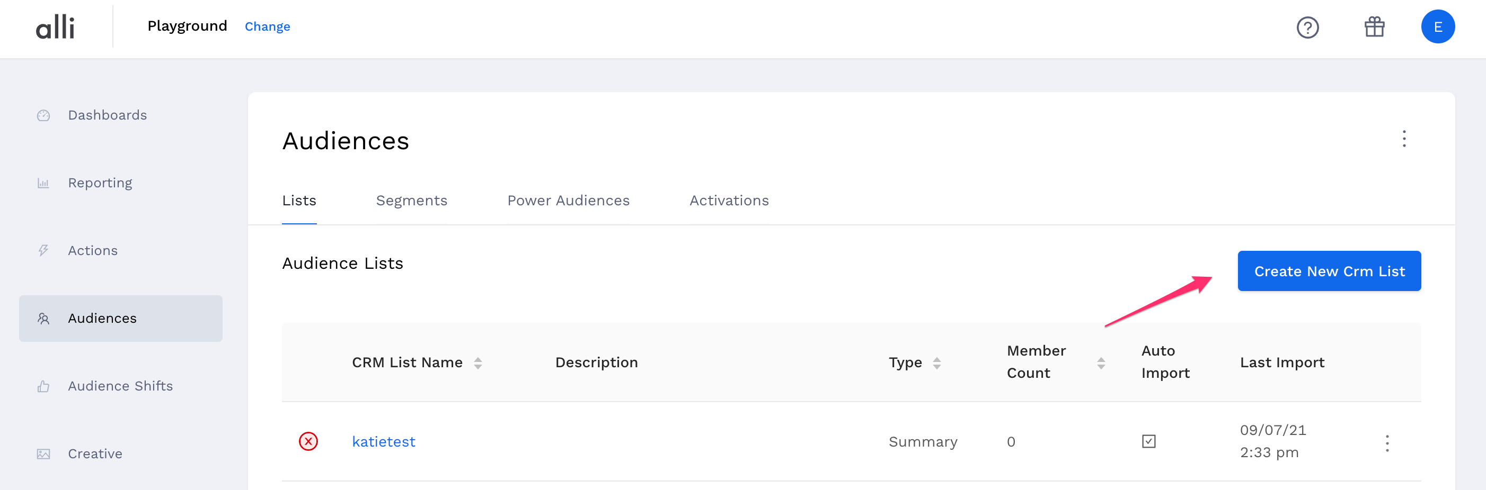Sort the Member Count column
Viewport: 1486px width, 490px height.
tap(1101, 362)
